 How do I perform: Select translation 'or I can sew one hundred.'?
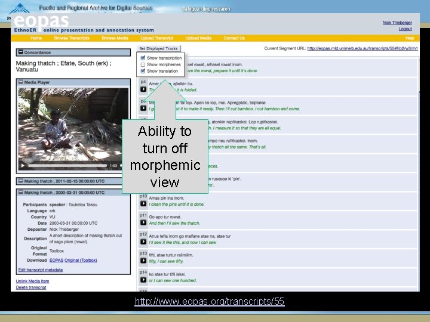(x=173, y=280)
